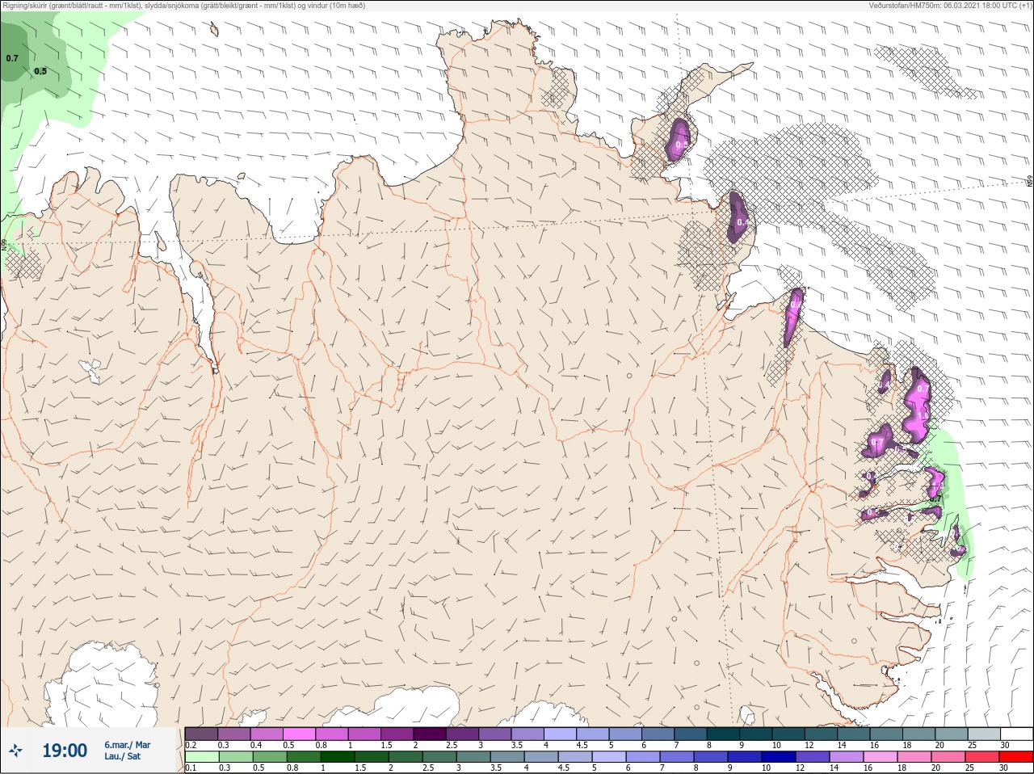The width and height of the screenshot is (1034, 774).
Task: Click the '0.1' label in the rain legend
Action: point(191,768)
